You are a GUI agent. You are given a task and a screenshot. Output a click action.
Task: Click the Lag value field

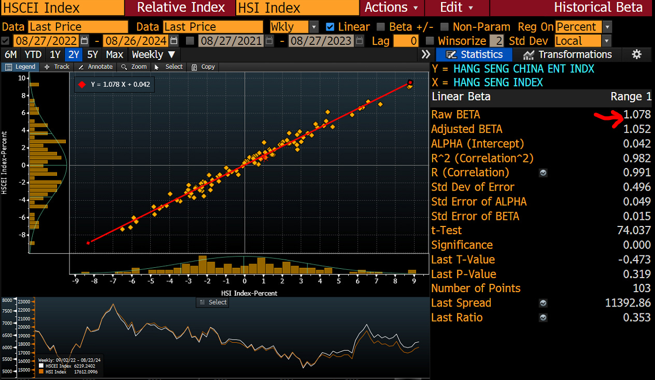406,41
